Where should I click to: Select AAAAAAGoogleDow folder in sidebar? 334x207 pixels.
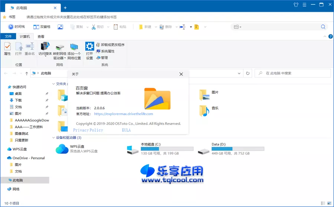tap(29, 120)
